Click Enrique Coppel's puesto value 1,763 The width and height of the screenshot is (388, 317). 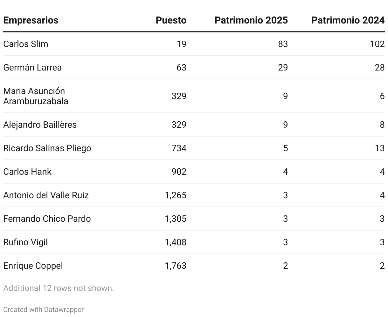coord(176,266)
